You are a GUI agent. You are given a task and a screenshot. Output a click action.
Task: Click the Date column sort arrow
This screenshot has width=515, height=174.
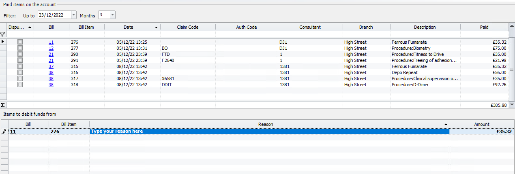click(157, 28)
